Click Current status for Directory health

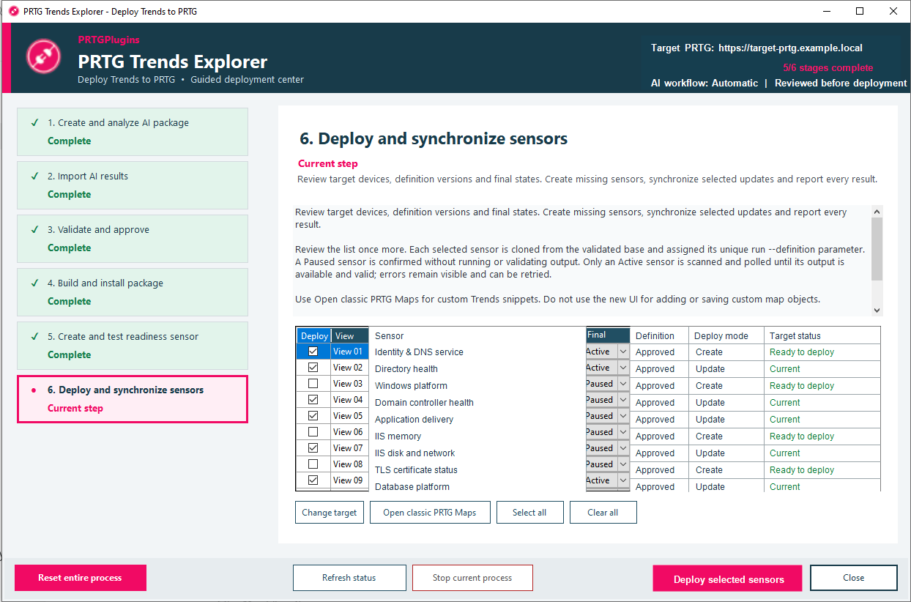[x=785, y=369]
